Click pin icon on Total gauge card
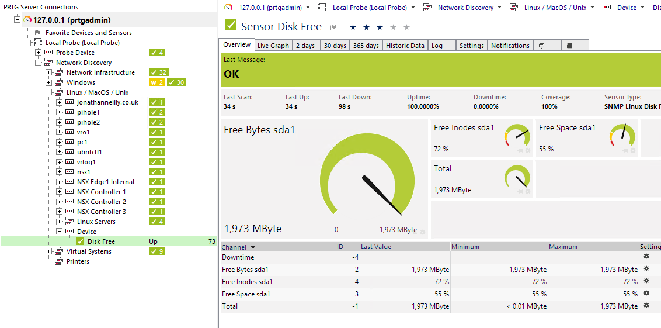661x328 pixels. coord(521,191)
